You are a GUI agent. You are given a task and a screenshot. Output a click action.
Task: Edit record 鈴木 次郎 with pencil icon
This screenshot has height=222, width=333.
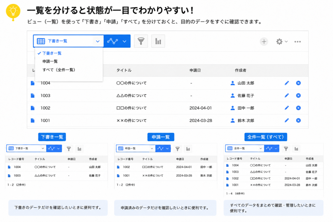287,121
